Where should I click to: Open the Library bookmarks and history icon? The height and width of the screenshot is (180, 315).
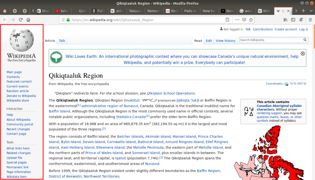(285, 20)
